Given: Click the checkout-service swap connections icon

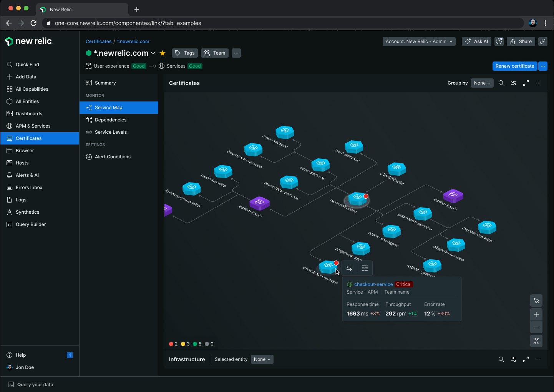Looking at the screenshot, I should pos(349,268).
